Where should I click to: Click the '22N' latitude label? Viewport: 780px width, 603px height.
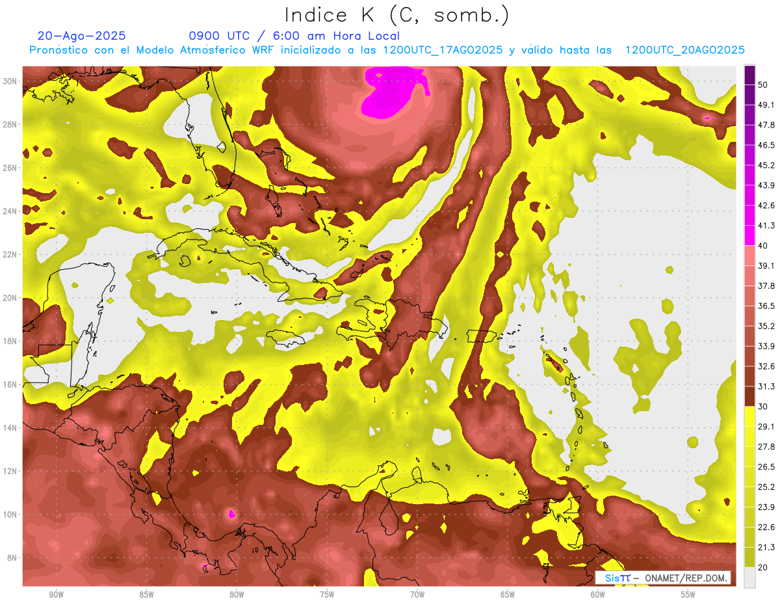pos(11,254)
